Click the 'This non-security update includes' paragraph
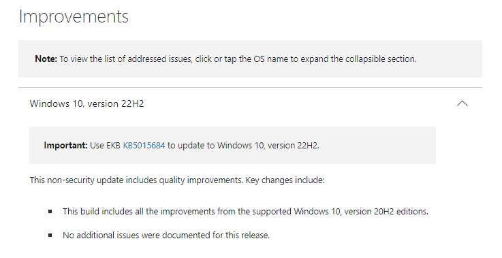 point(176,180)
